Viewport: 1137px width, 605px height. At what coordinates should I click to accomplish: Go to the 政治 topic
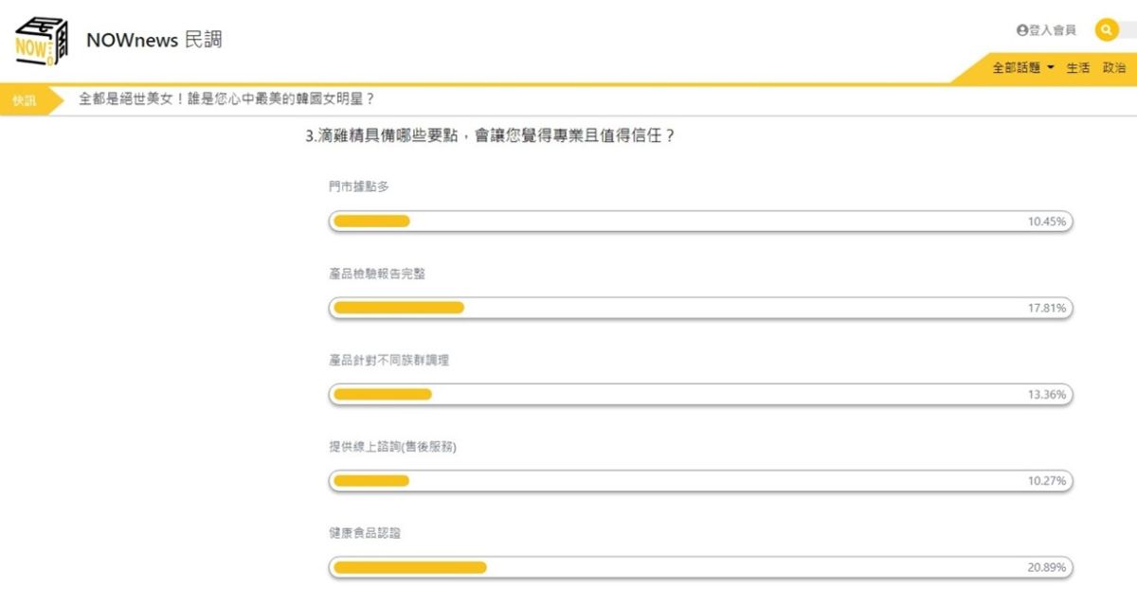(x=1114, y=68)
